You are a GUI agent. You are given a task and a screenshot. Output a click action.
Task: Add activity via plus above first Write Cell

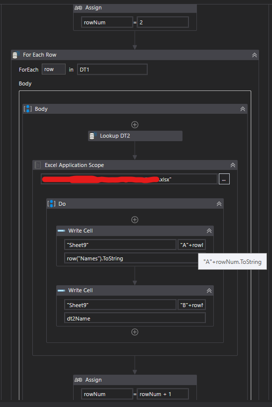pos(135,220)
